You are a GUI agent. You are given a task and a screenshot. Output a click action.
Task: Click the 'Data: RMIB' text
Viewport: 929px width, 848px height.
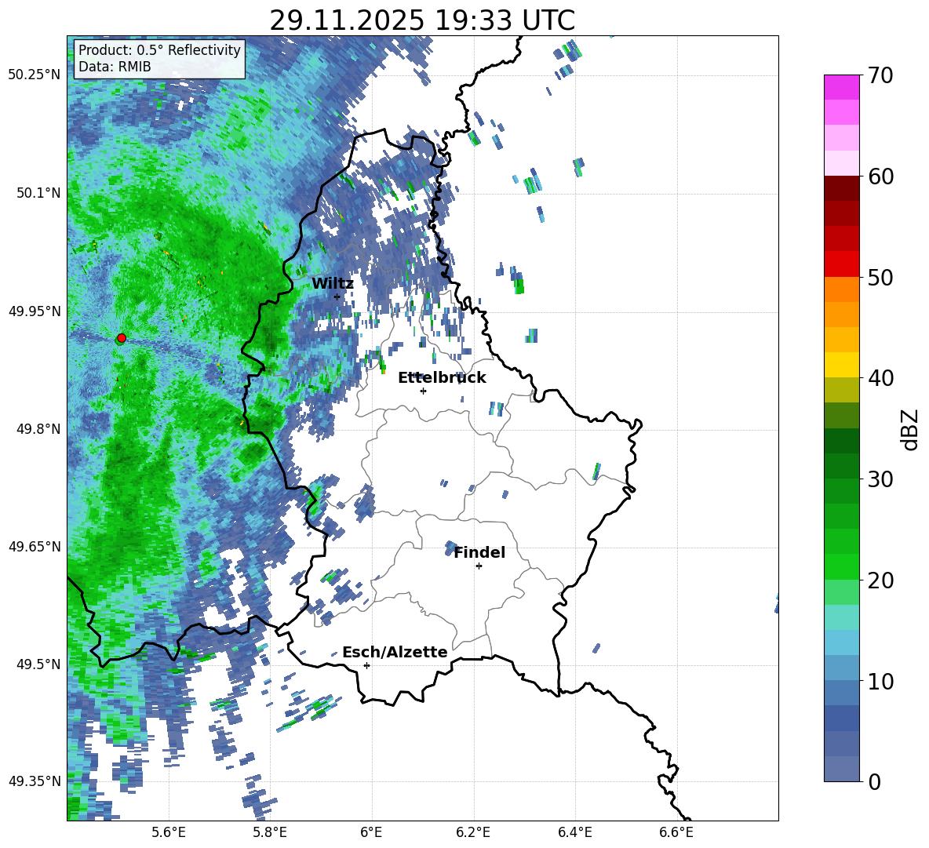coord(115,67)
